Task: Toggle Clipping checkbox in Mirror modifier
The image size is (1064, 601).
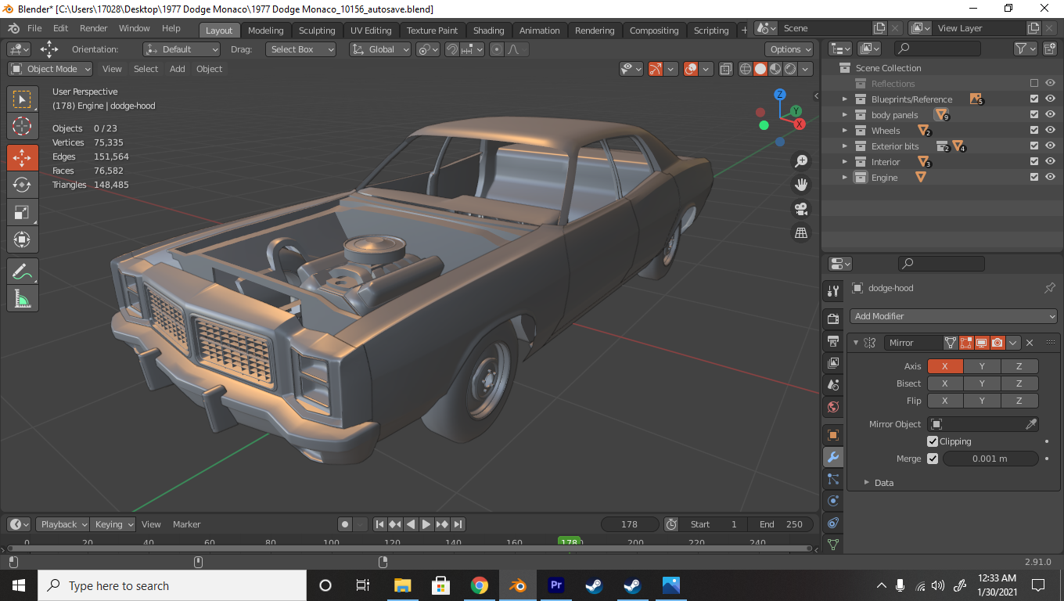Action: (933, 441)
